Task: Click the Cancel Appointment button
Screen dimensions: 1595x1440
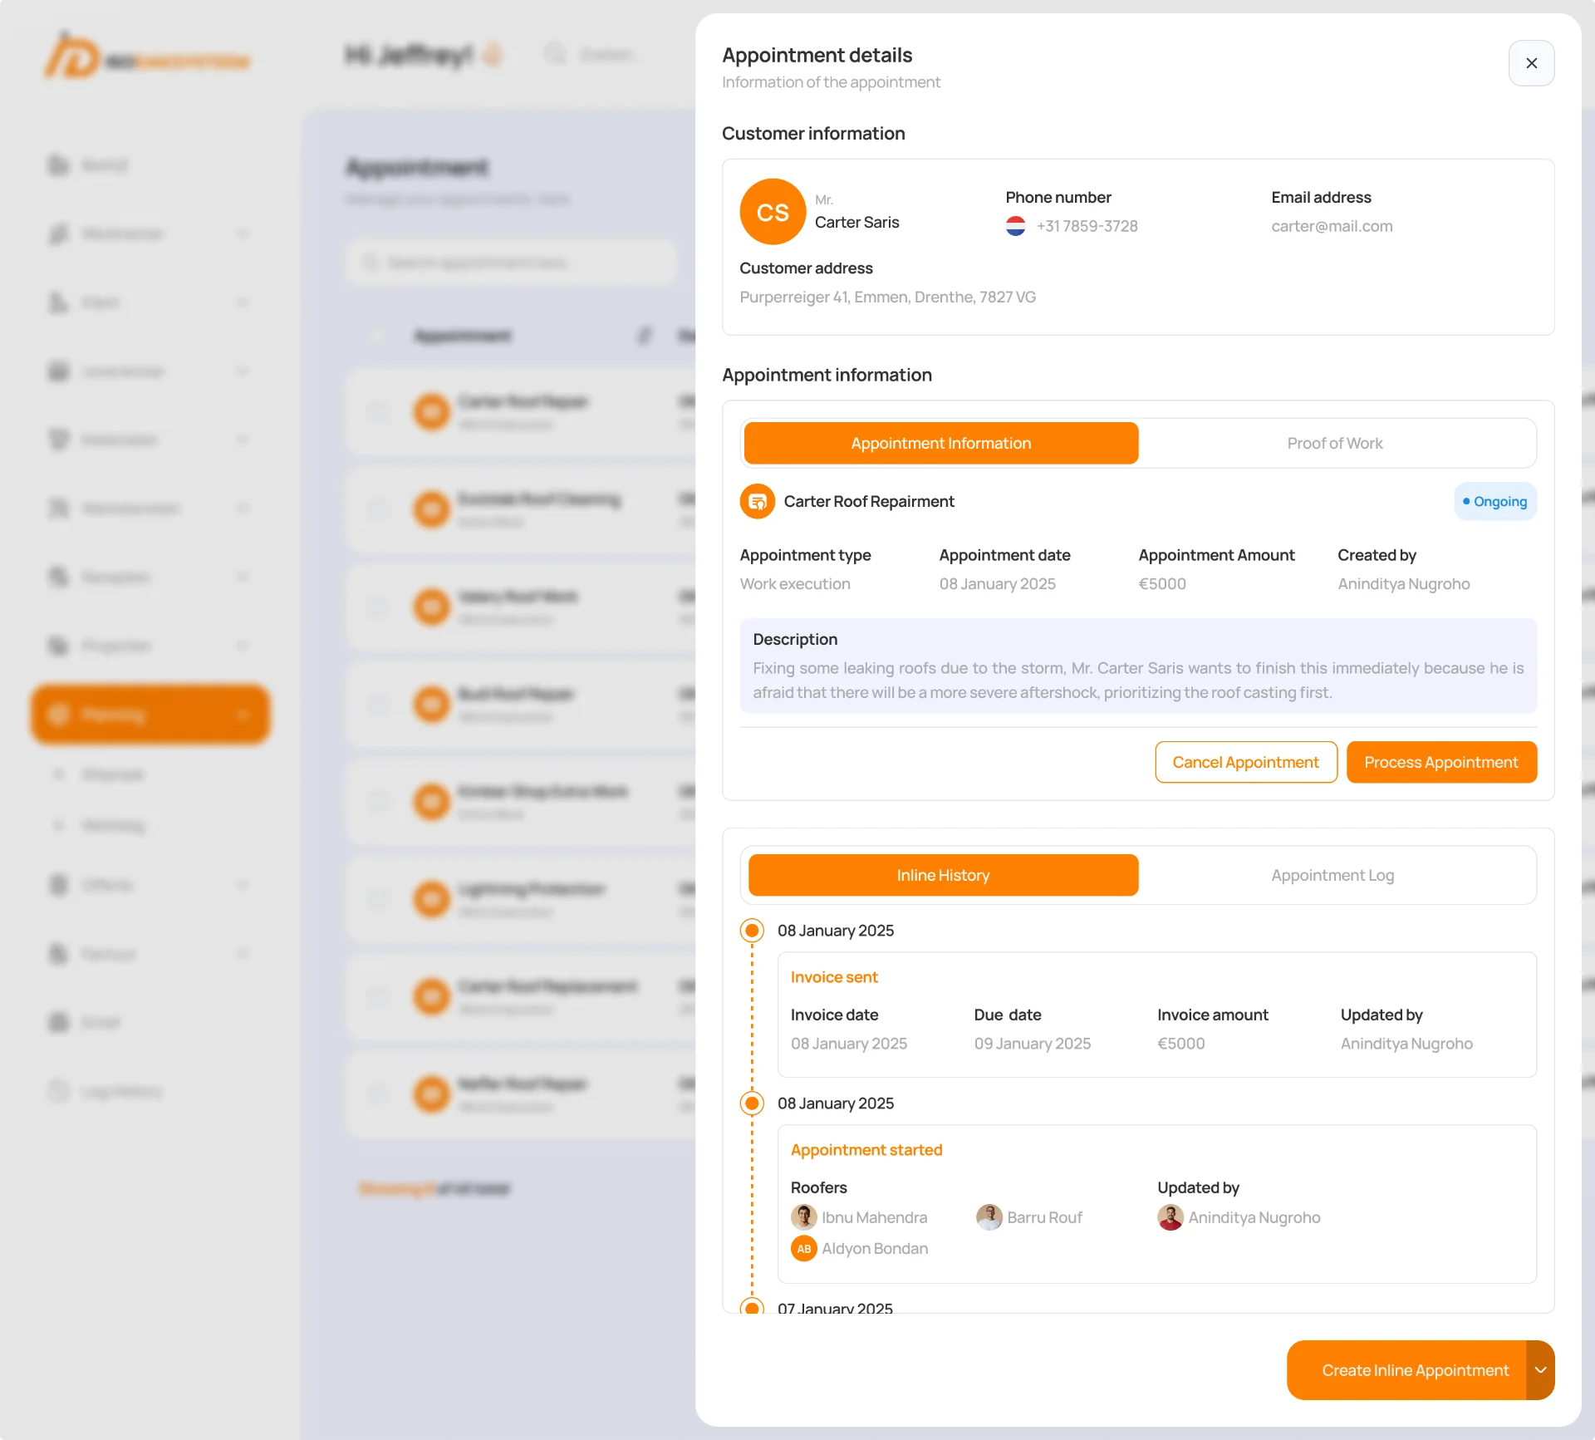Action: [x=1245, y=762]
